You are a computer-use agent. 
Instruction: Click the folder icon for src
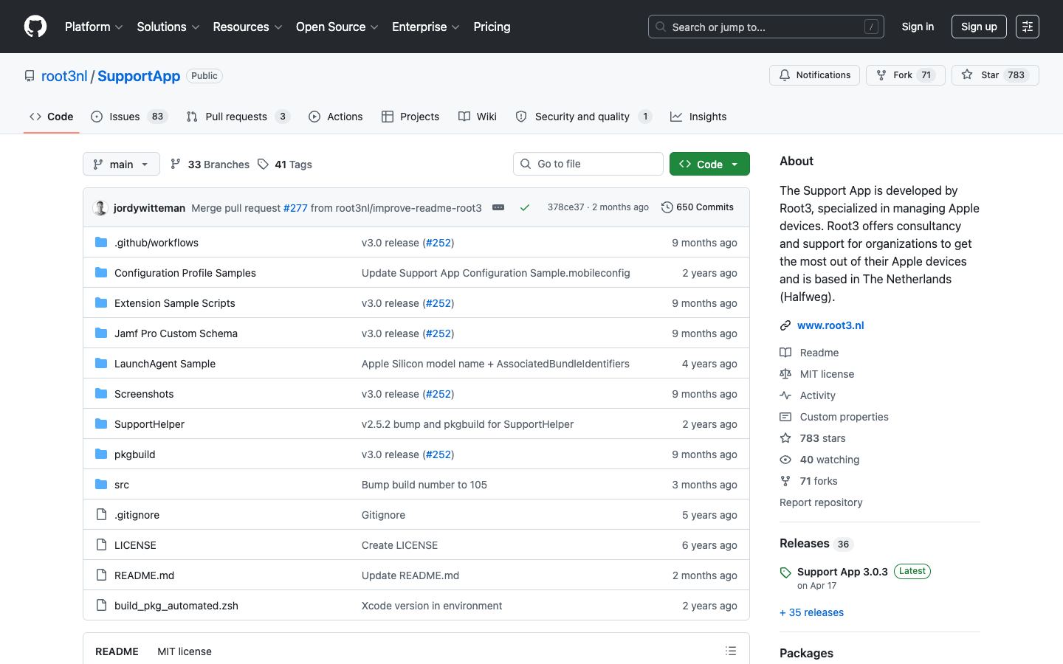[101, 485]
